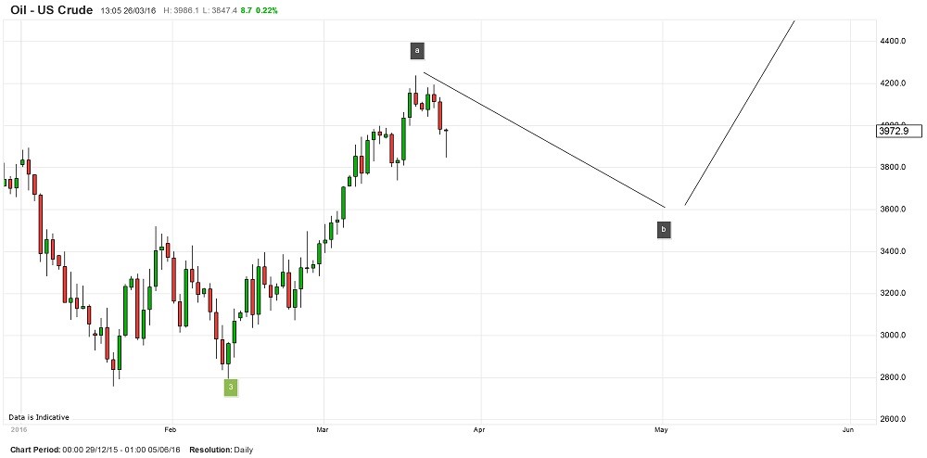Click the 'Feb' date axis label
Screen dimensions: 927x458
tap(170, 431)
